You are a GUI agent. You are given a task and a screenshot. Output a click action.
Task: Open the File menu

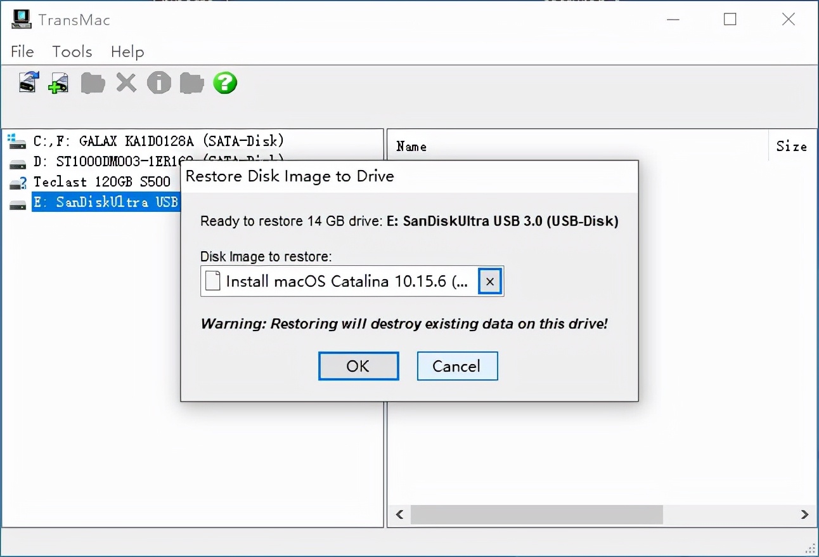[x=22, y=52]
